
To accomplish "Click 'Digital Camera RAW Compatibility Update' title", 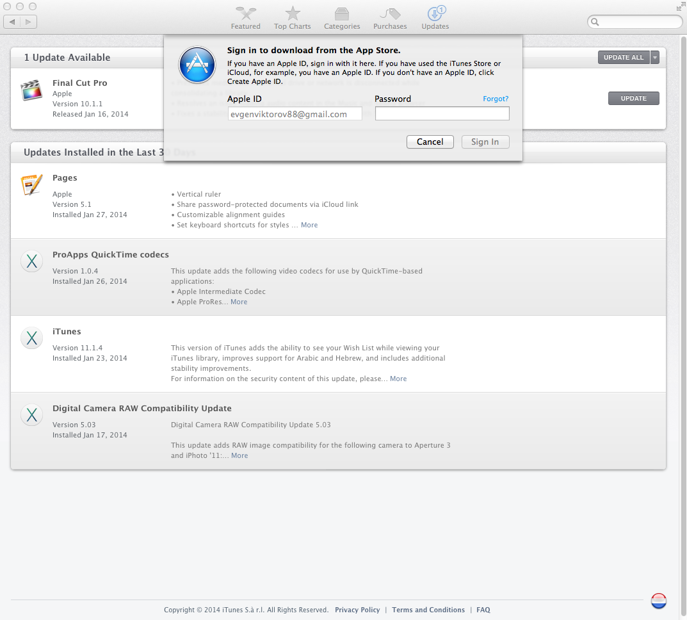I will [142, 409].
